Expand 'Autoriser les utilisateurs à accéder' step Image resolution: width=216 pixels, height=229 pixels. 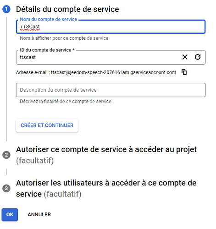click(106, 188)
